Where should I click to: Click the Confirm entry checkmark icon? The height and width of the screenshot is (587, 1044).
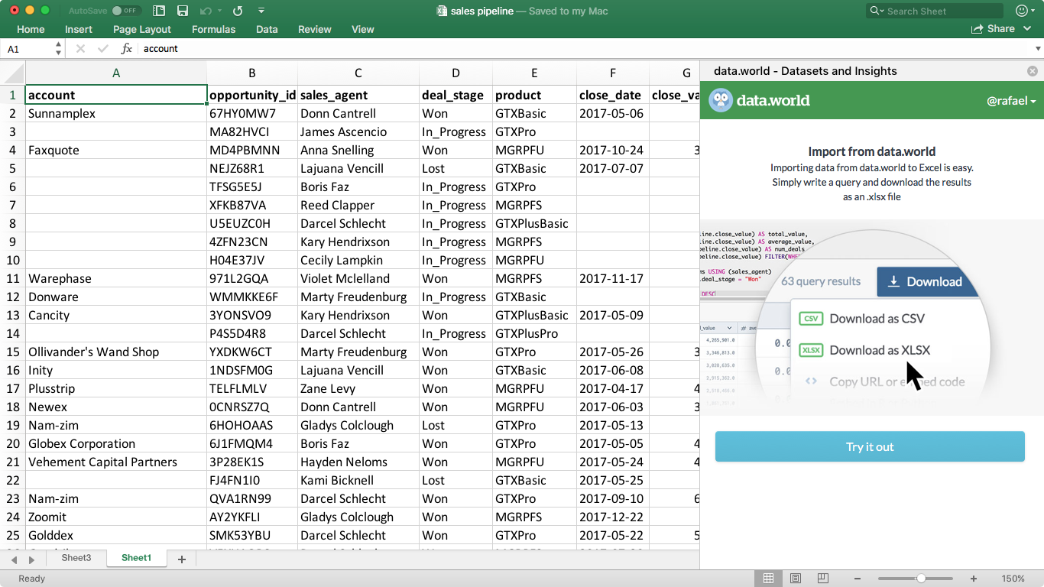tap(103, 49)
